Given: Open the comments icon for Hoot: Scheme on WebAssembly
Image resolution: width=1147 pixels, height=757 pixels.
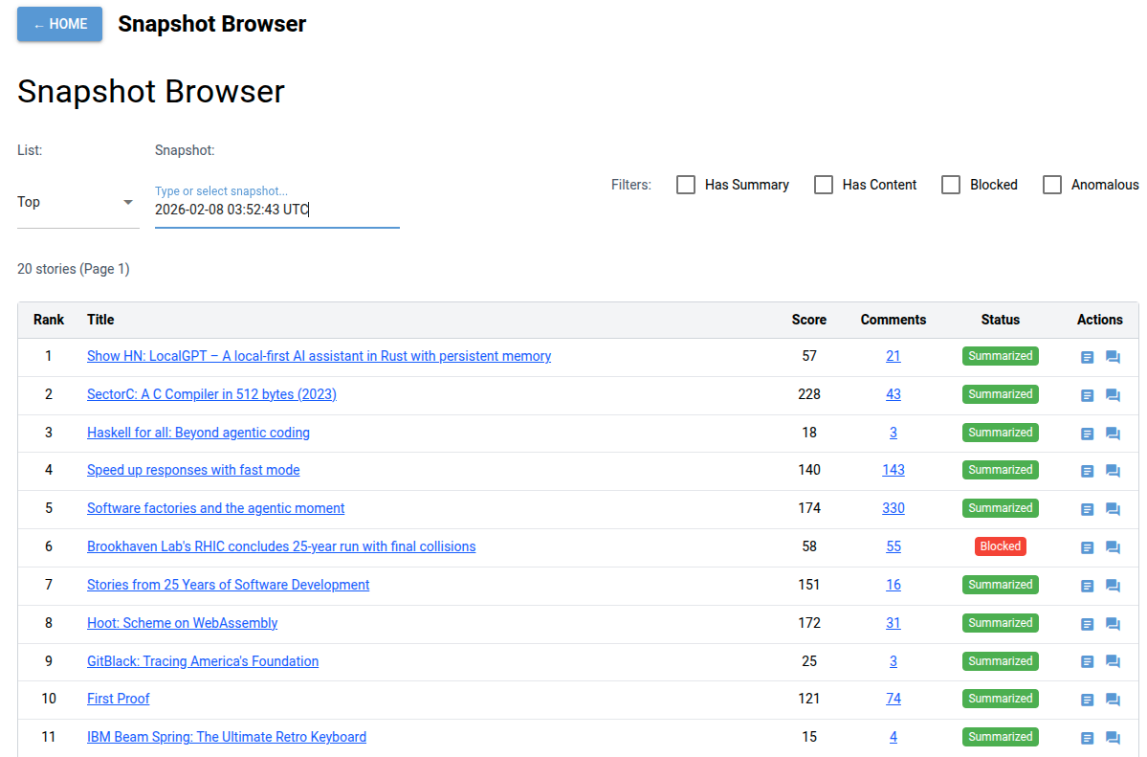Looking at the screenshot, I should (1113, 623).
